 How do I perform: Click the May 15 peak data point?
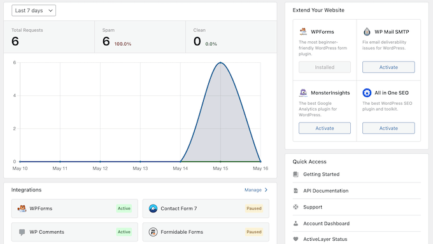pyautogui.click(x=220, y=62)
